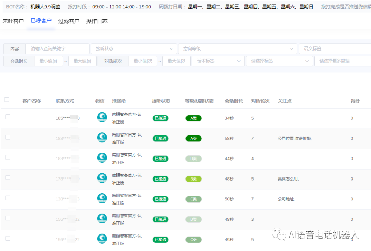Click the WeChat icon in the 49秒 D类 row
371x251 pixels.
click(102, 219)
